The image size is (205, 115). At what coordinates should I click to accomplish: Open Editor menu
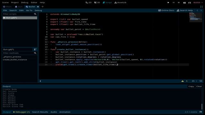pos(34,3)
